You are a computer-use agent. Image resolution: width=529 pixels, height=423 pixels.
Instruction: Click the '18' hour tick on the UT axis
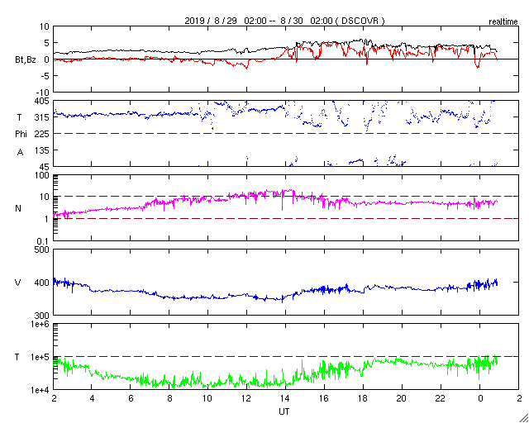coord(364,399)
